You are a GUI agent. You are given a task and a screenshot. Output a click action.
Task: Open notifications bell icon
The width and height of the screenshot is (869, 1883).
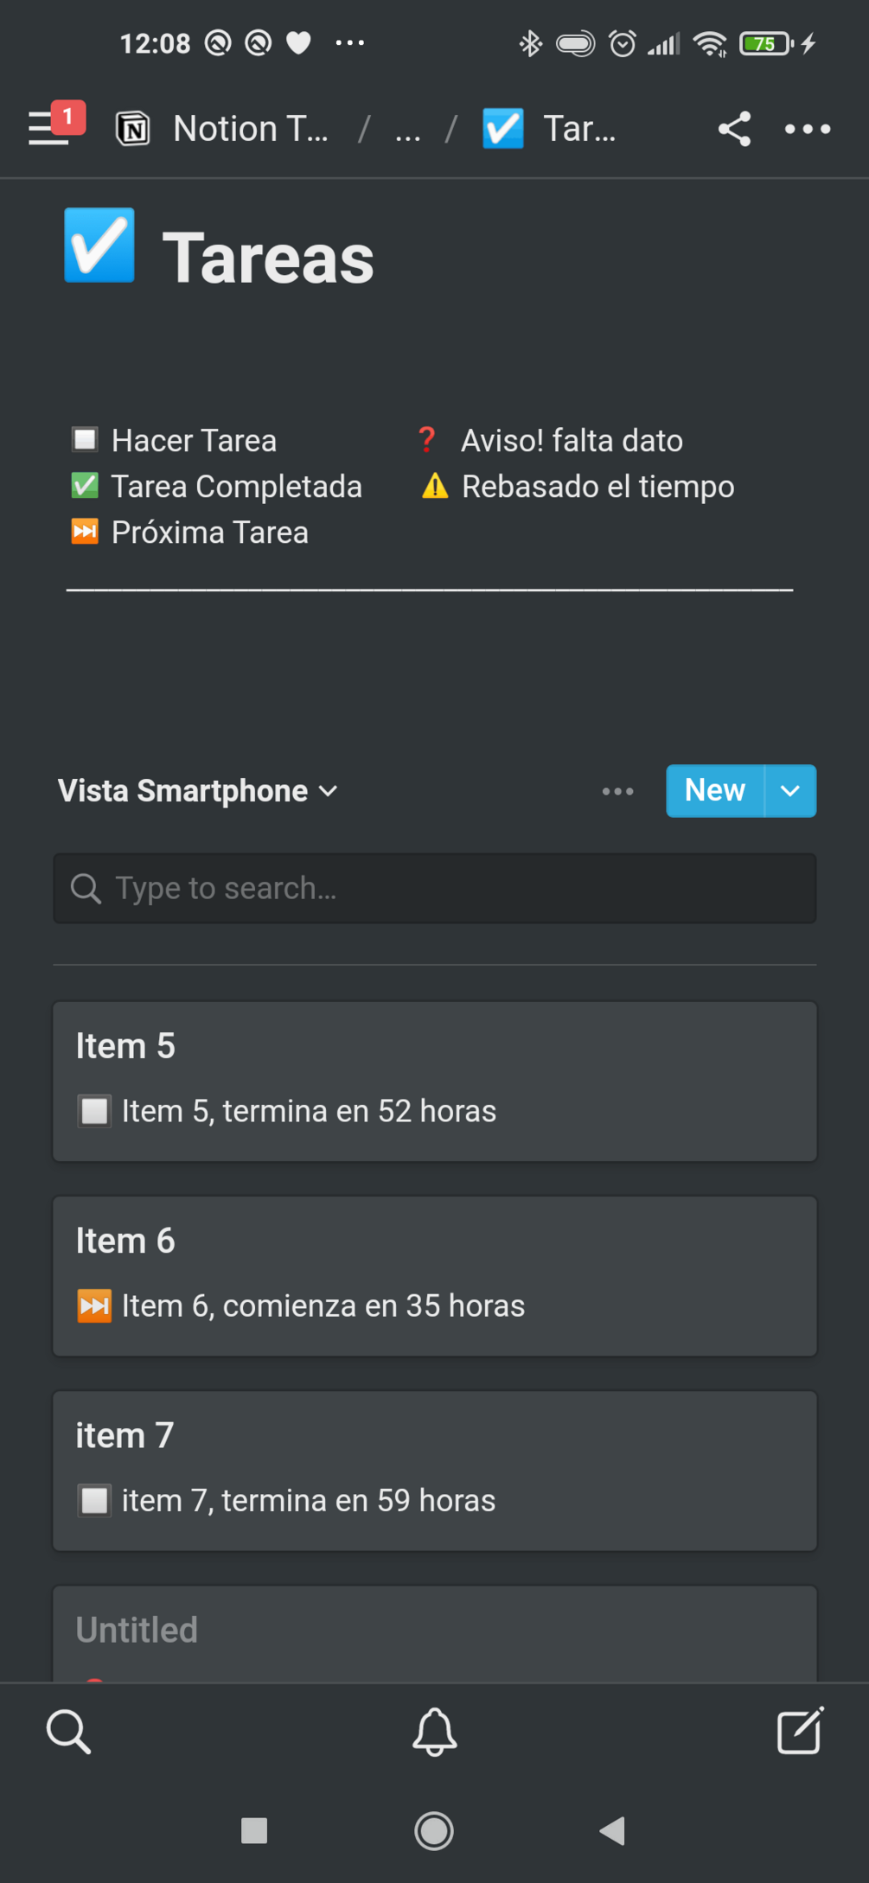pyautogui.click(x=434, y=1731)
